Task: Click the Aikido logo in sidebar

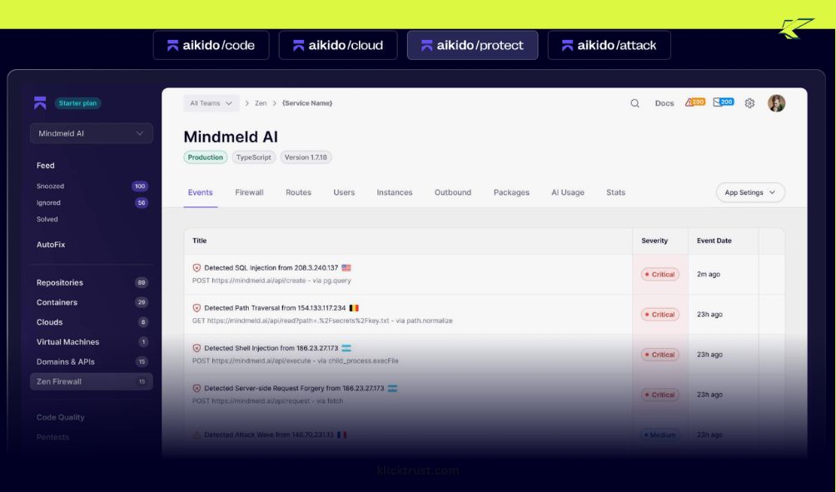Action: coord(40,103)
